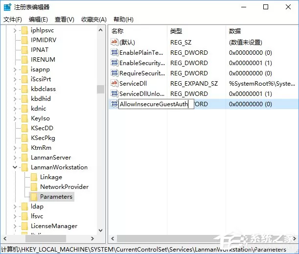
Task: Click the ServiceDllUnlo... DWORD value icon
Action: coord(114,93)
